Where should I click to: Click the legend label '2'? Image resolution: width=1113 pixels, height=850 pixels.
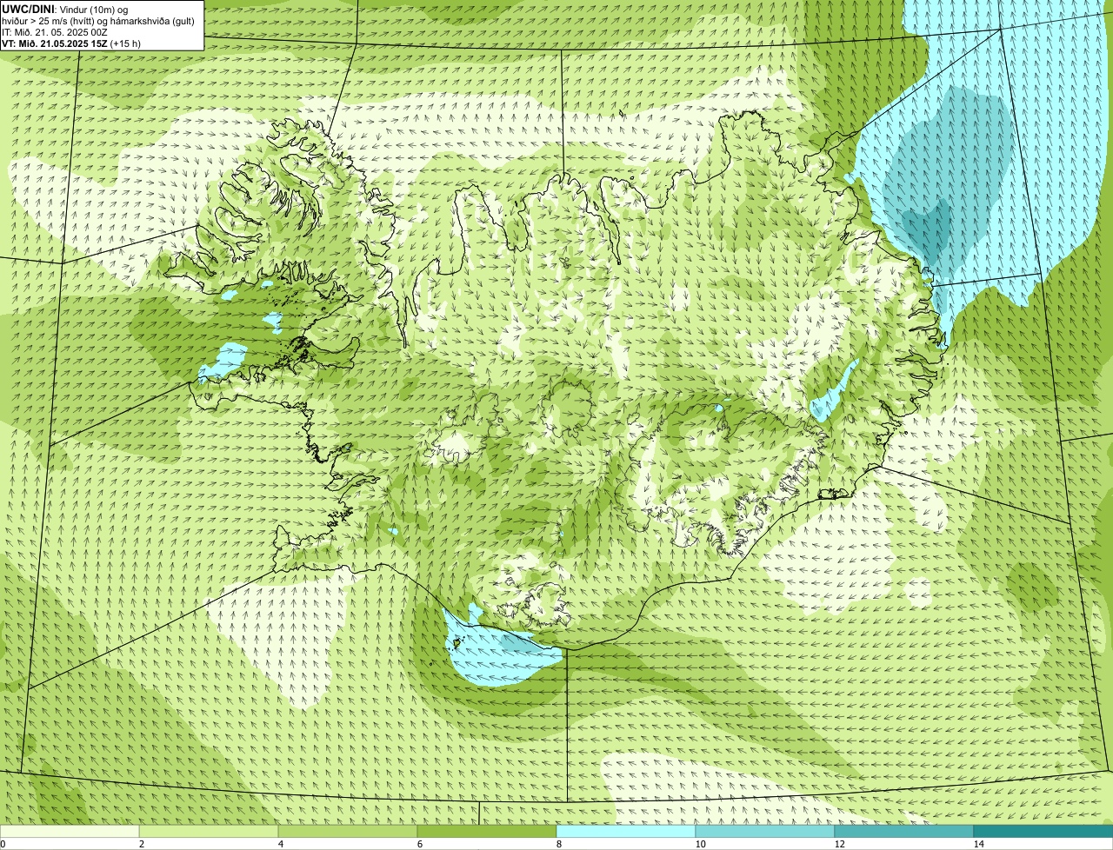141,844
